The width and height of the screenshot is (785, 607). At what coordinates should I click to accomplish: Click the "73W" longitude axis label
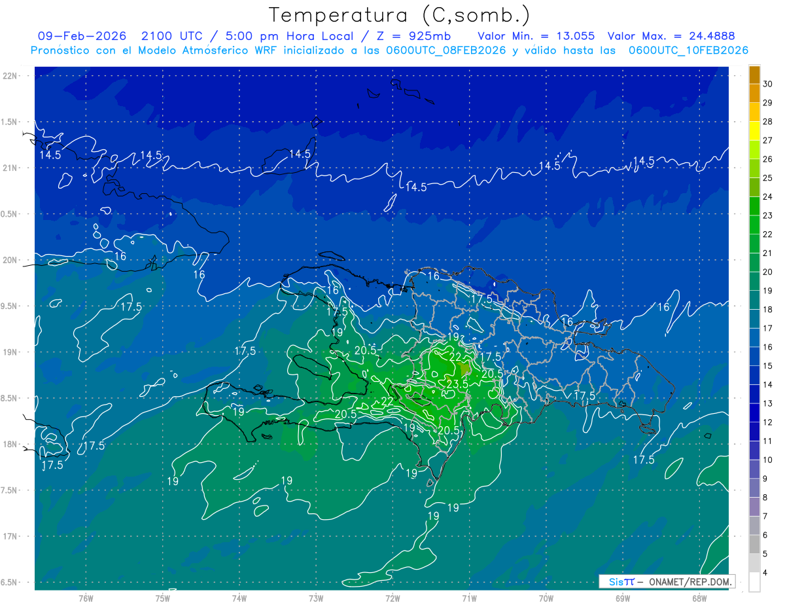tap(316, 598)
